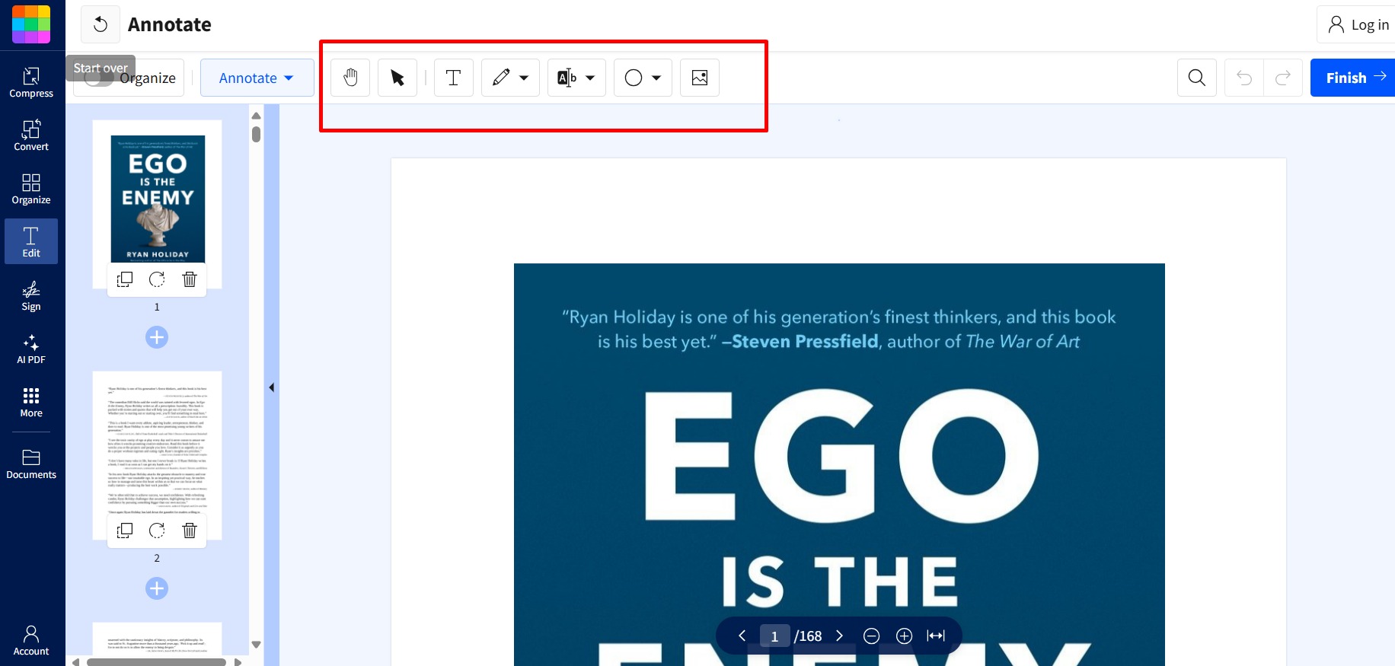Open the search magnifier
The width and height of the screenshot is (1395, 666).
[1197, 78]
